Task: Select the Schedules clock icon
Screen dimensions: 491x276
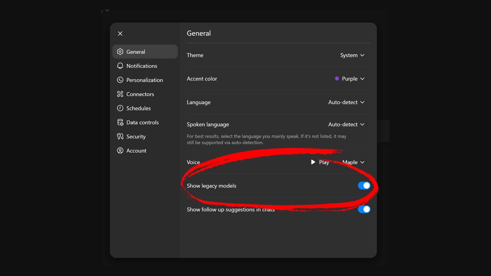Action: tap(120, 108)
